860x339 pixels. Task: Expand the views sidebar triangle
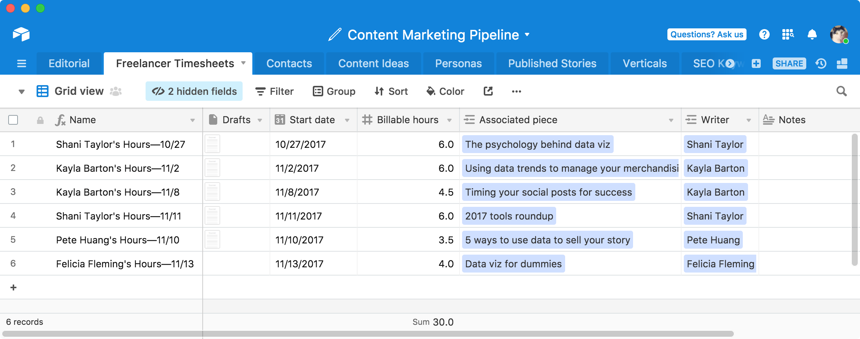(22, 91)
